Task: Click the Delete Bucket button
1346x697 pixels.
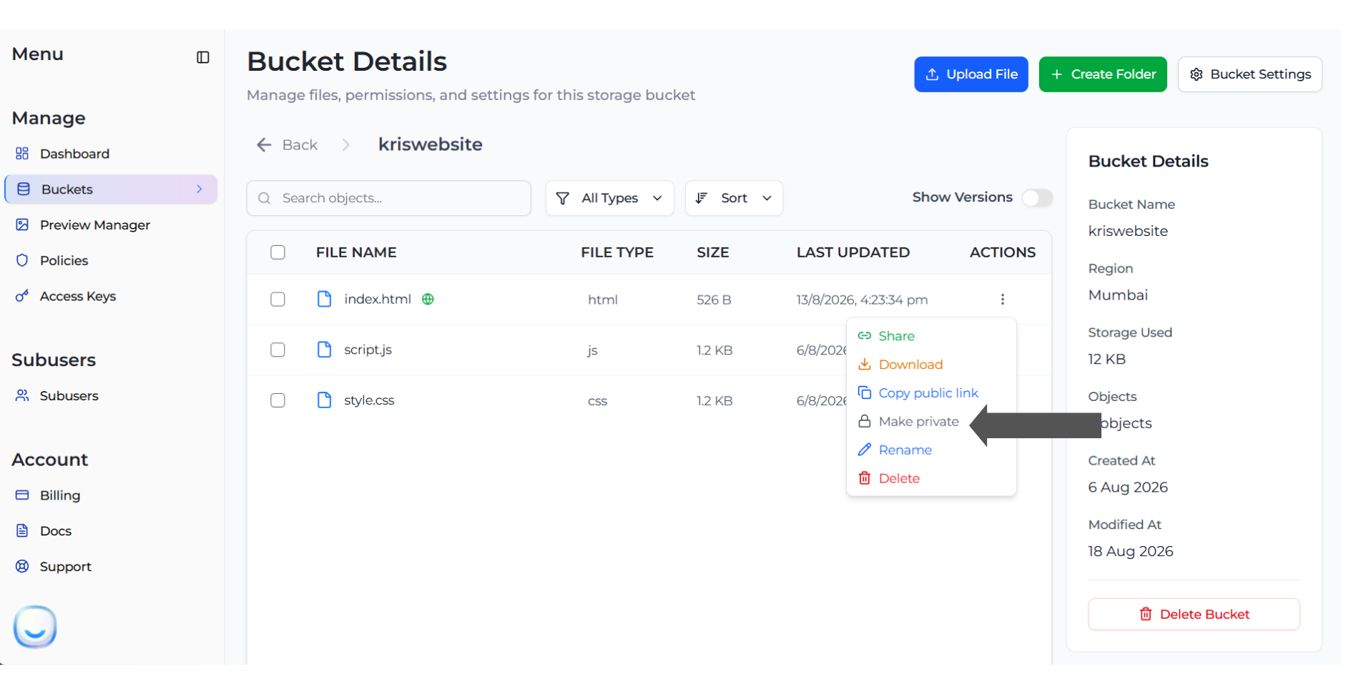Action: coord(1194,614)
